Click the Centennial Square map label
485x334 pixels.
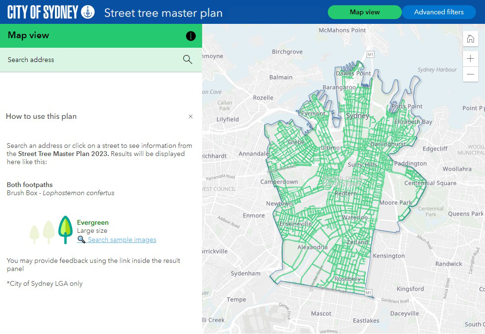tap(430, 183)
